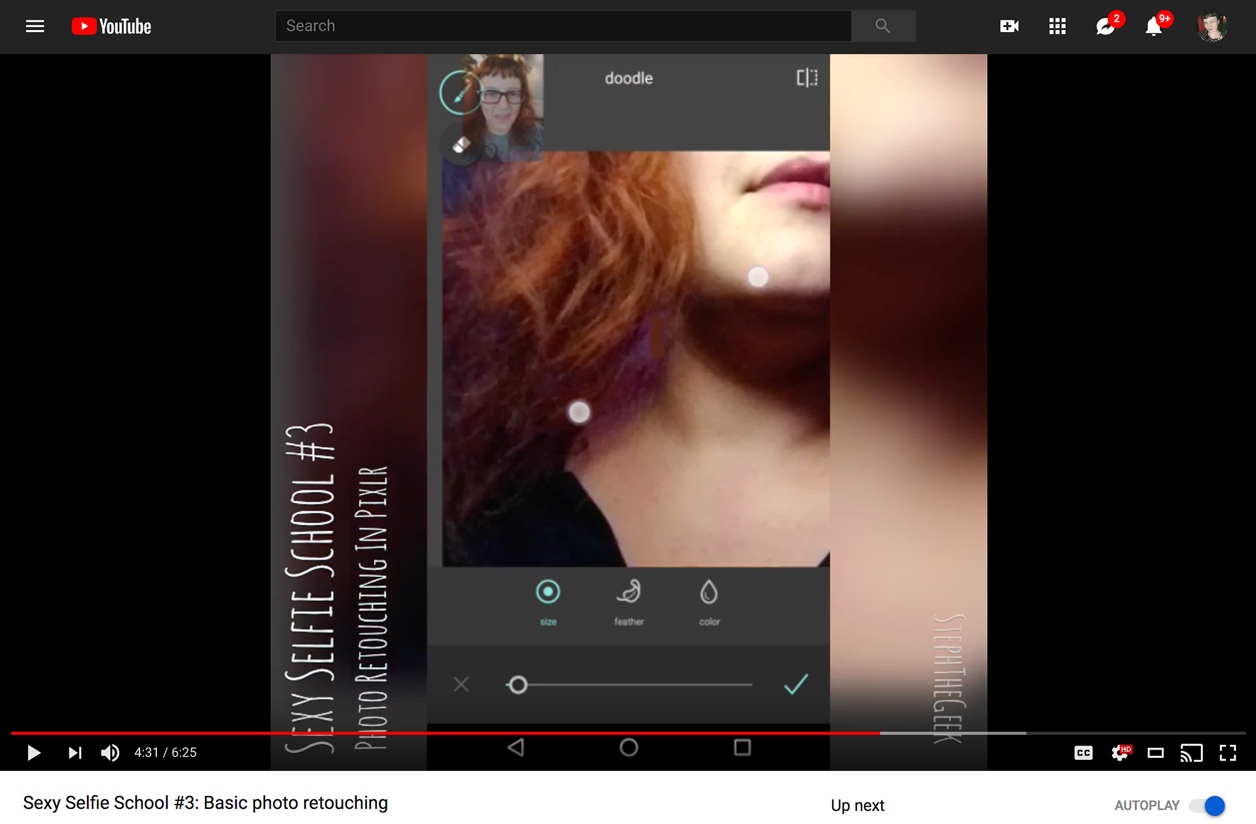Enter full screen mode
This screenshot has width=1256, height=824.
(1228, 753)
